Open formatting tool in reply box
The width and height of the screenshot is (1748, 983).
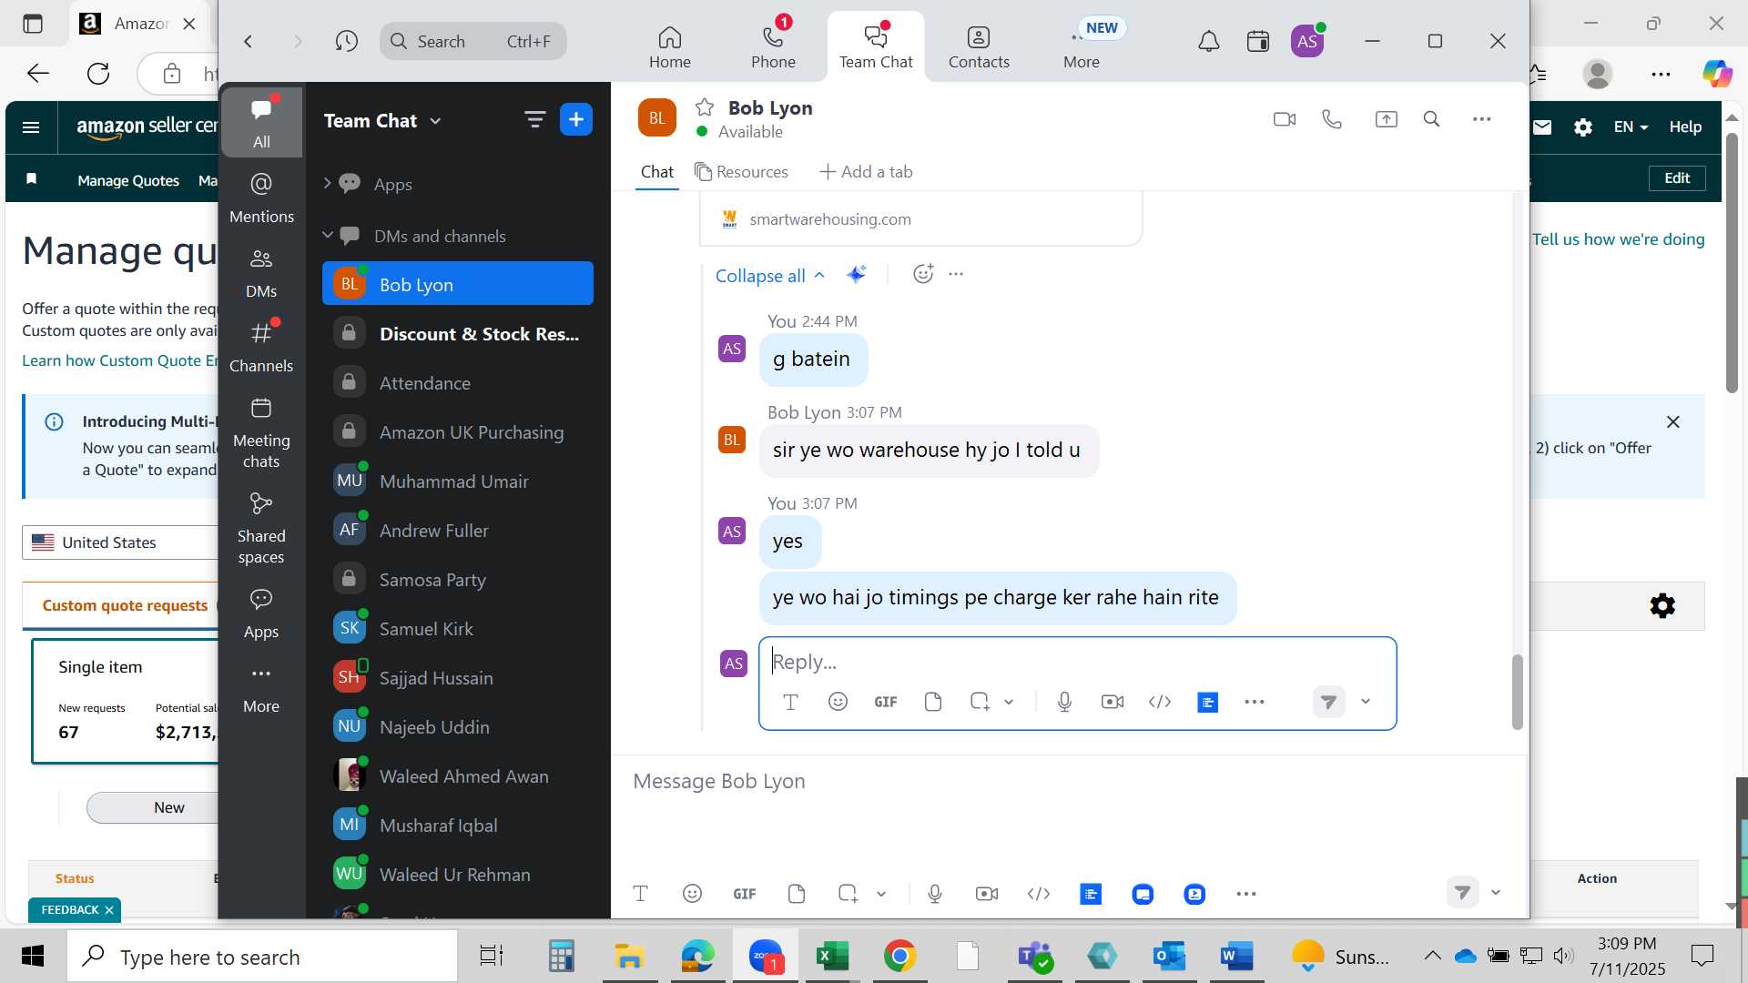790,702
